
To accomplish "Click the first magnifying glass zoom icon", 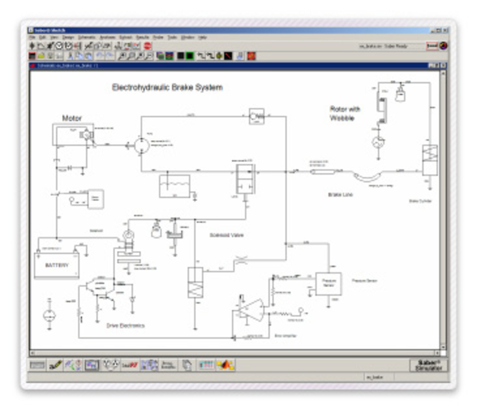I will pyautogui.click(x=122, y=56).
